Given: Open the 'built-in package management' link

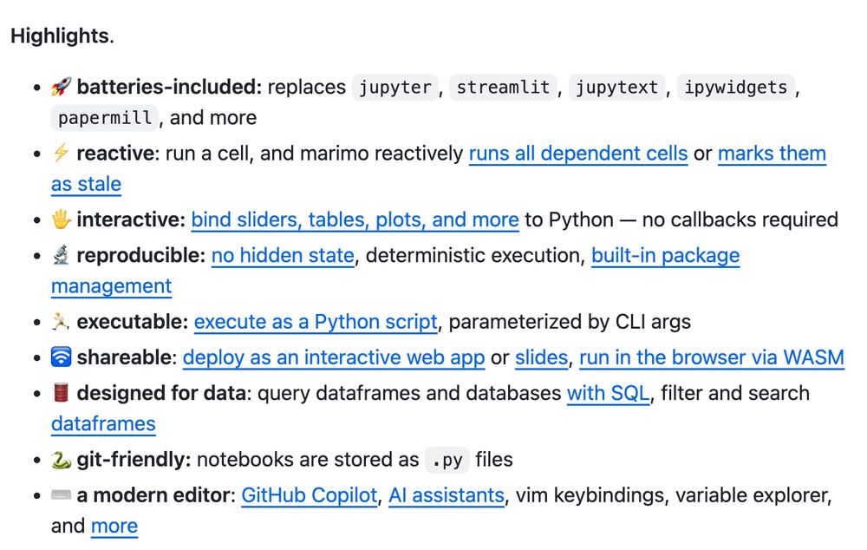Looking at the screenshot, I should tap(665, 256).
